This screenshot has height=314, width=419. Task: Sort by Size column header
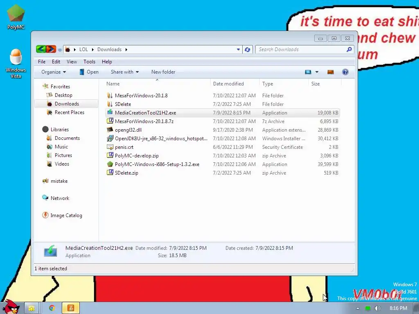pos(325,83)
